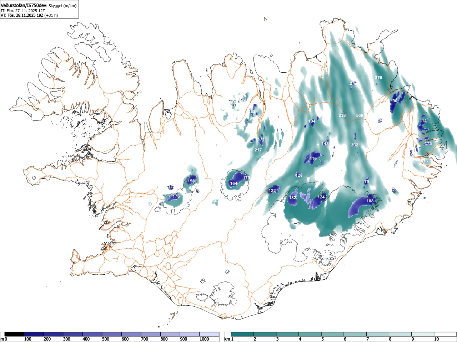Click the 104 visibility value on the map
The height and width of the screenshot is (342, 457).
pos(312,121)
